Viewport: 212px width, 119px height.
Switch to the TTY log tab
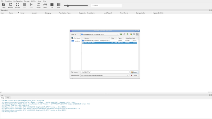click(8, 98)
